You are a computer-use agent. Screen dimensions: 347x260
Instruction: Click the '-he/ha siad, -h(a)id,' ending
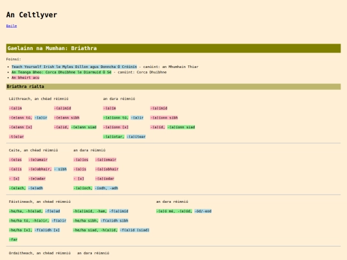95,230
